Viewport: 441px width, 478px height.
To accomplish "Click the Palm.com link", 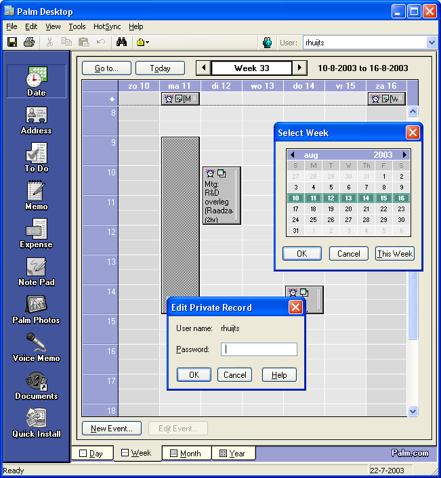I will (x=410, y=453).
